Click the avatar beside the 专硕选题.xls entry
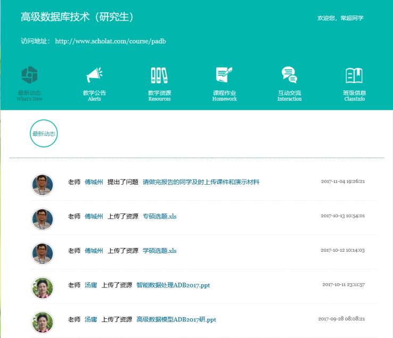 coord(43,219)
